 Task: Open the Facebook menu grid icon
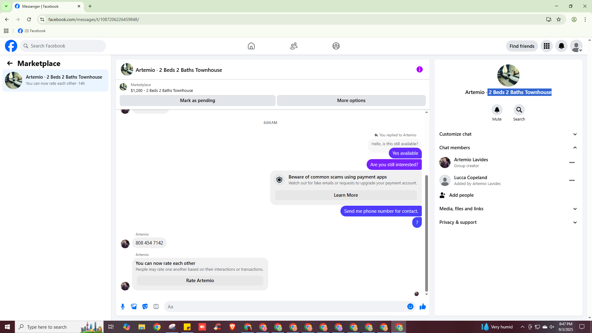click(x=547, y=46)
